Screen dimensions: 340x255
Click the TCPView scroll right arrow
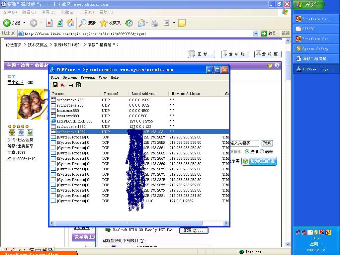(226, 223)
